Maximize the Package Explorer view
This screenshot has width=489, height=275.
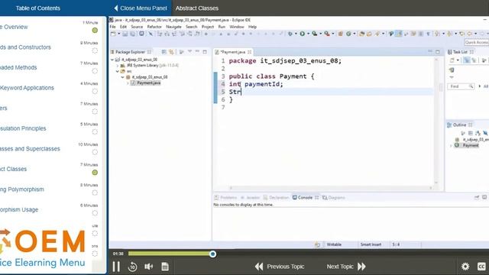coord(205,52)
